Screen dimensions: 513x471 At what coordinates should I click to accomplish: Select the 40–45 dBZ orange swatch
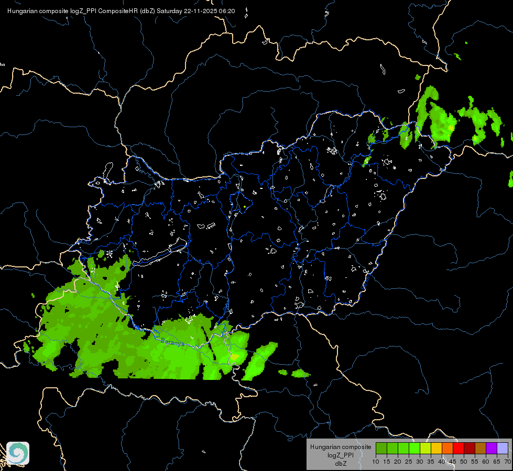[447, 448]
